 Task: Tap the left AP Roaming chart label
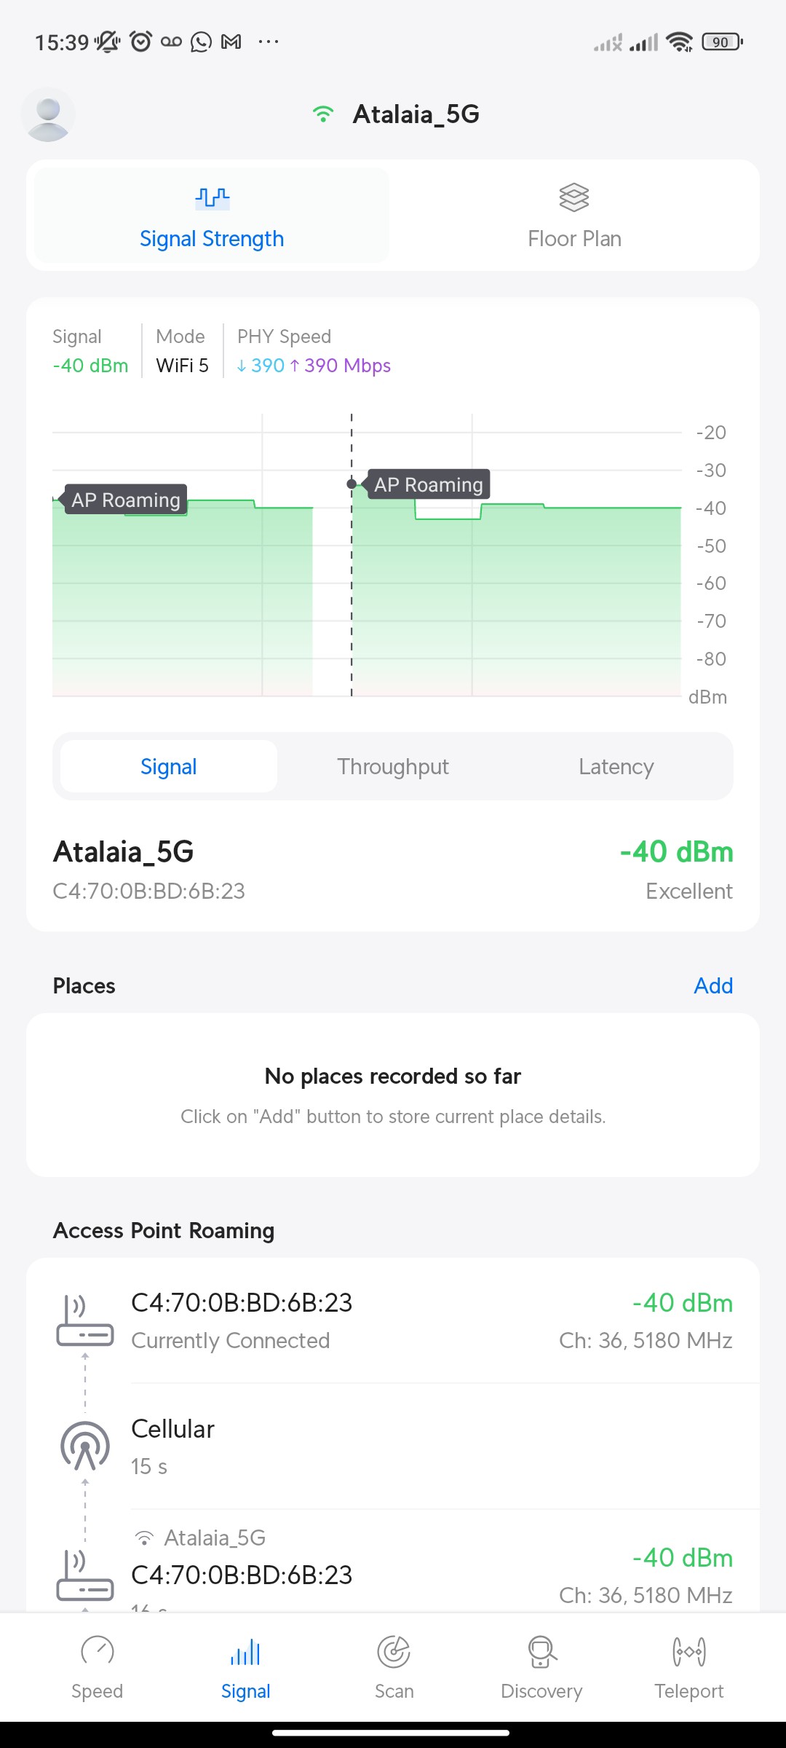[x=126, y=500]
